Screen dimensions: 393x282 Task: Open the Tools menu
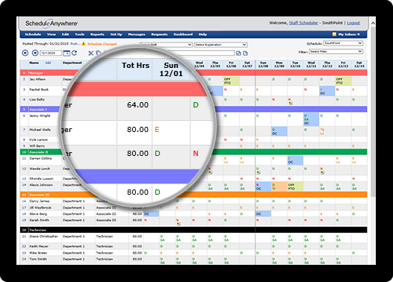(x=79, y=34)
